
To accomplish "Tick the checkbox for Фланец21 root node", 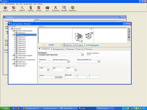I will point(12,29).
